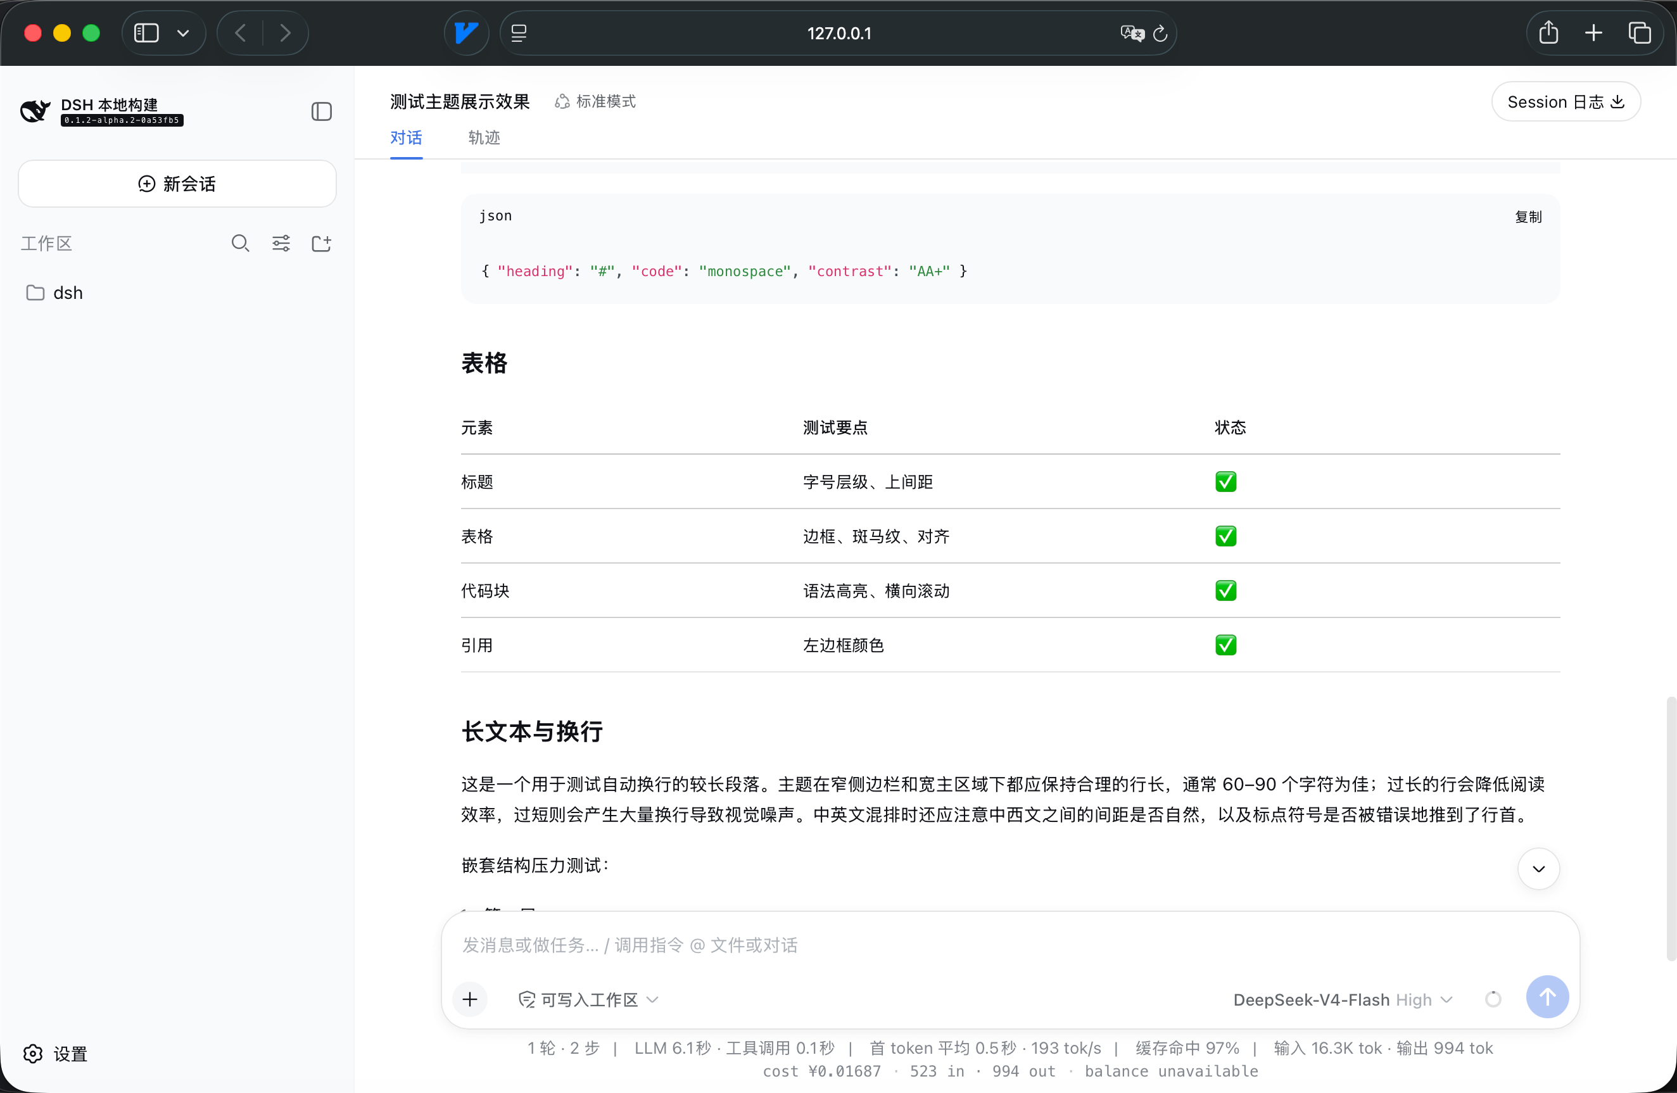Open the translate page icon
The image size is (1677, 1093).
point(1132,33)
